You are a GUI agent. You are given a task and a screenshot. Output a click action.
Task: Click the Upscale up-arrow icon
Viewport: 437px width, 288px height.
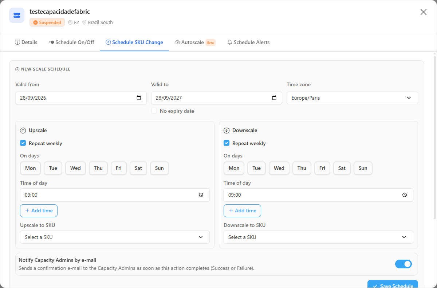coord(23,131)
